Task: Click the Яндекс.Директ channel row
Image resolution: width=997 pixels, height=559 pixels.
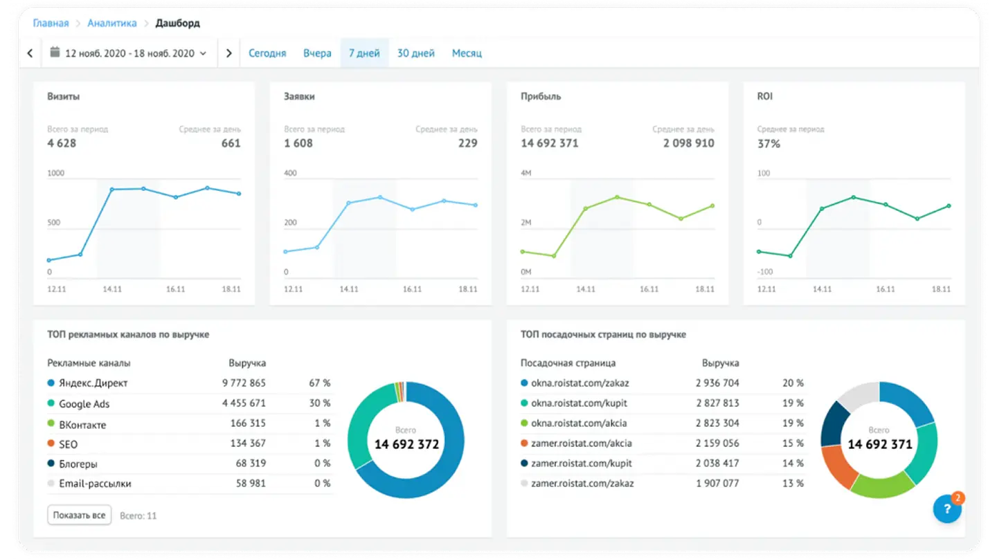Action: 190,383
